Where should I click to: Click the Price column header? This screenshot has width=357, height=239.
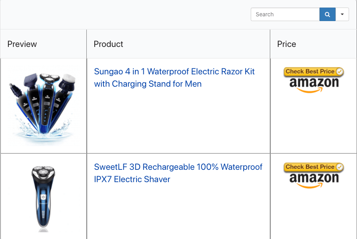tap(287, 44)
